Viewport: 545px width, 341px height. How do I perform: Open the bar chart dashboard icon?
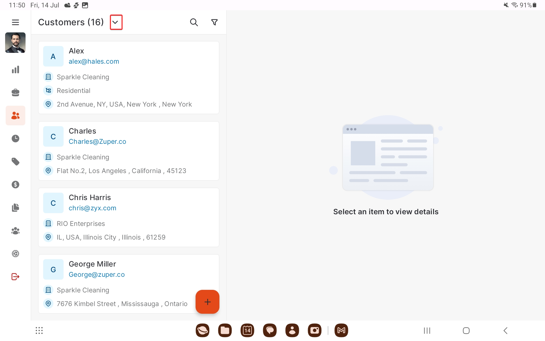pos(15,70)
